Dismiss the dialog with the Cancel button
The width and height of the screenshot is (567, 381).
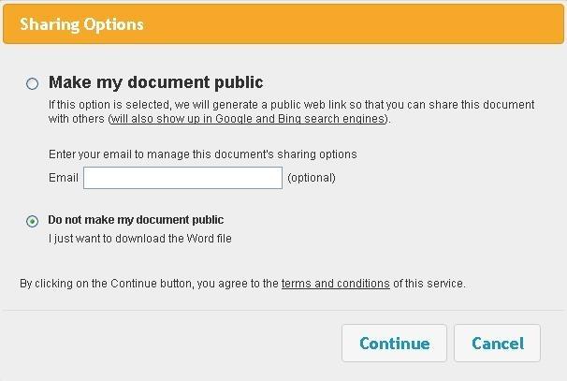click(497, 343)
